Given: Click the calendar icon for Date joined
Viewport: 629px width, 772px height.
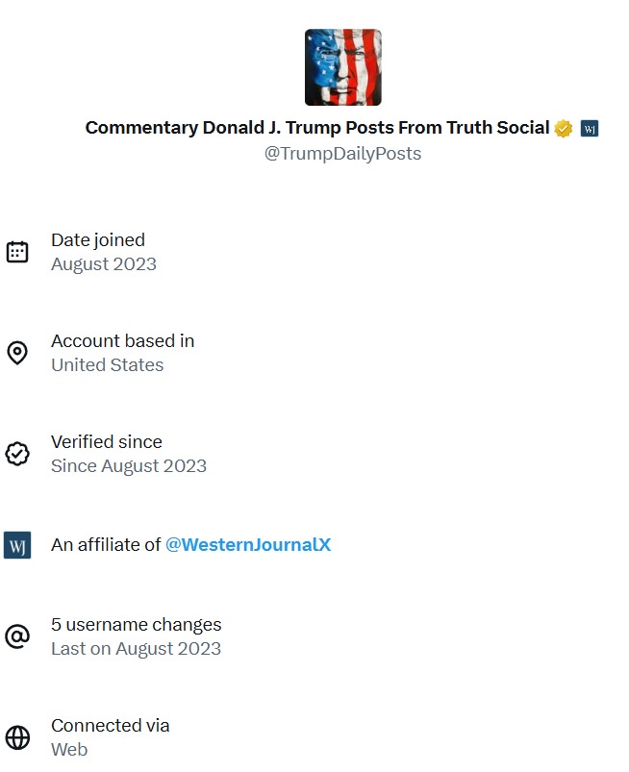Looking at the screenshot, I should point(17,252).
